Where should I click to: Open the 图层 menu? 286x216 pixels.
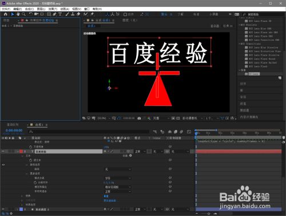click(x=41, y=9)
